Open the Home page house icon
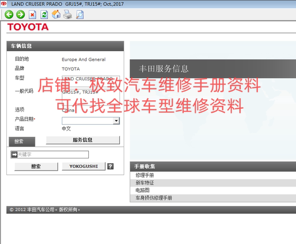Image resolution: width=296 pixels, height=244 pixels. pyautogui.click(x=56, y=14)
